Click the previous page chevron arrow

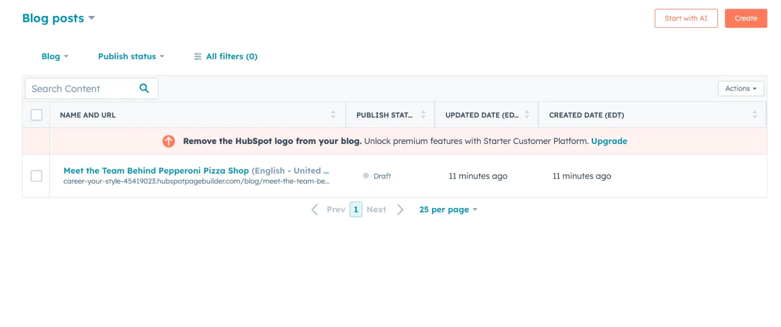(x=315, y=210)
